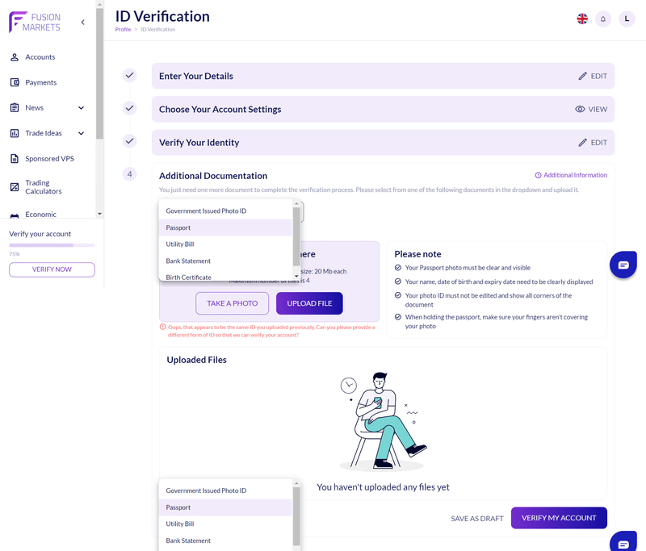Select Utility Bill from the dropdown list

click(x=180, y=244)
